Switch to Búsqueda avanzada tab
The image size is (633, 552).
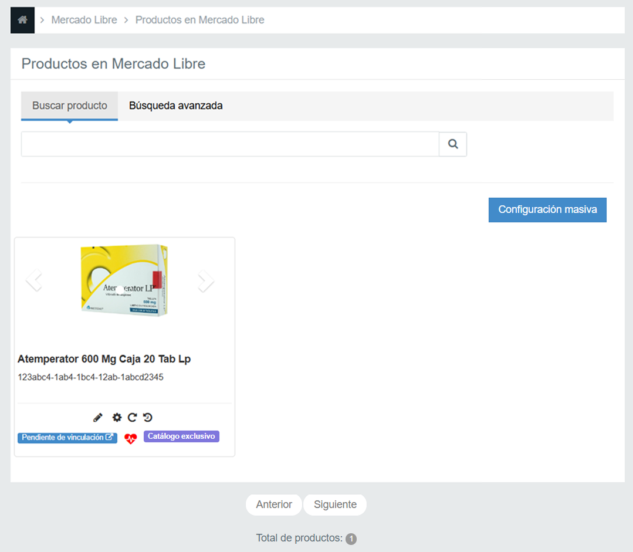(175, 106)
